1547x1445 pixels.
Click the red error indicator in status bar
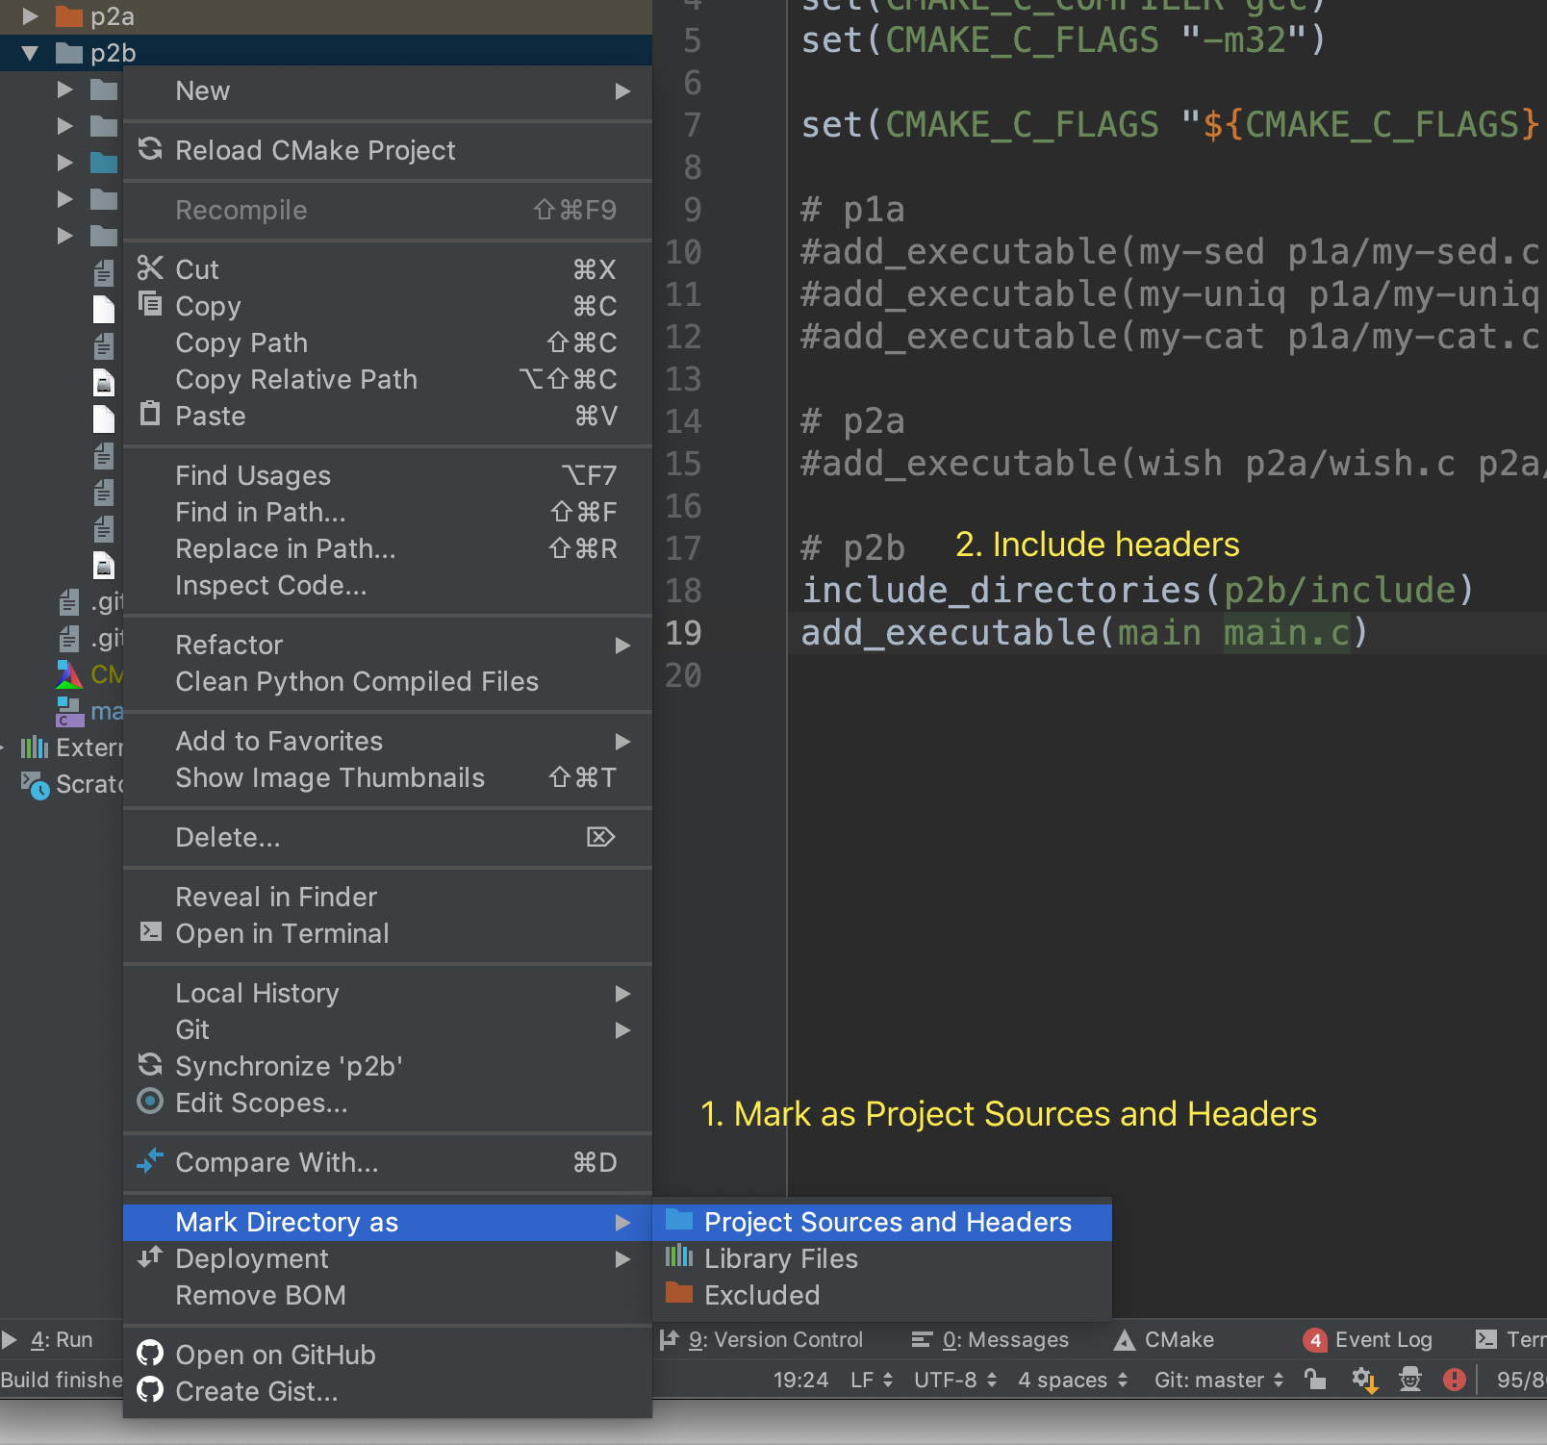click(1454, 1380)
